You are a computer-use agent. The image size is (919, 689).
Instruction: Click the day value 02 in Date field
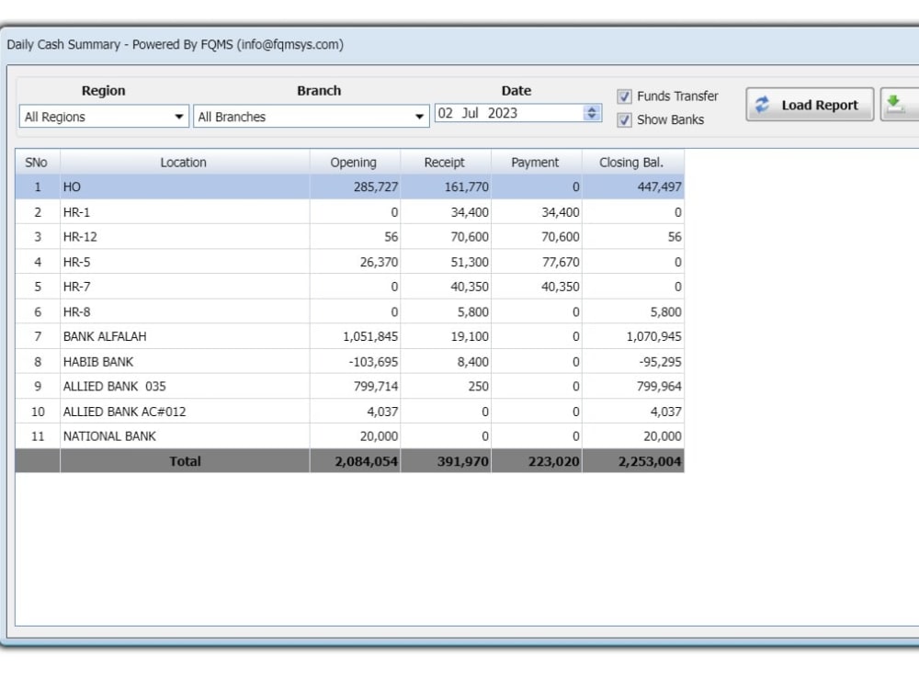(x=446, y=113)
